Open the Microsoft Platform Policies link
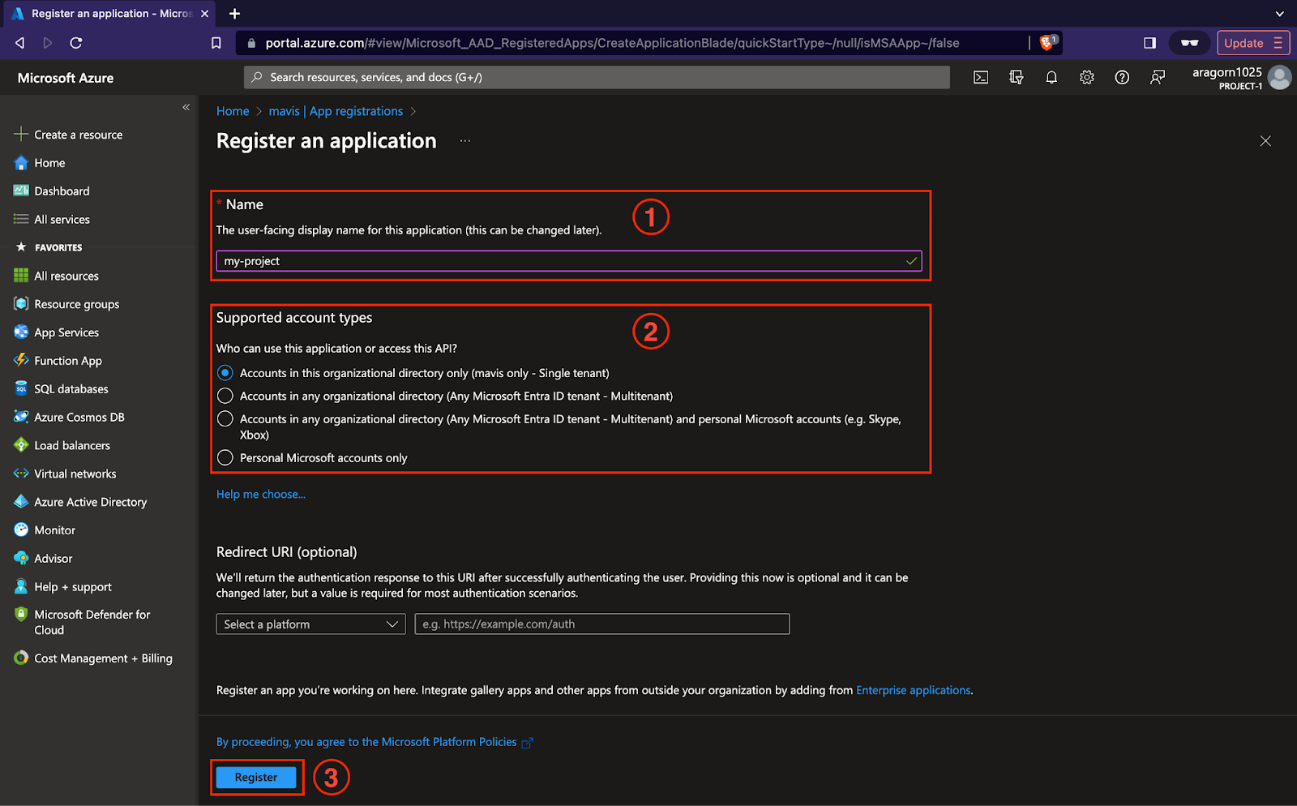 click(375, 742)
